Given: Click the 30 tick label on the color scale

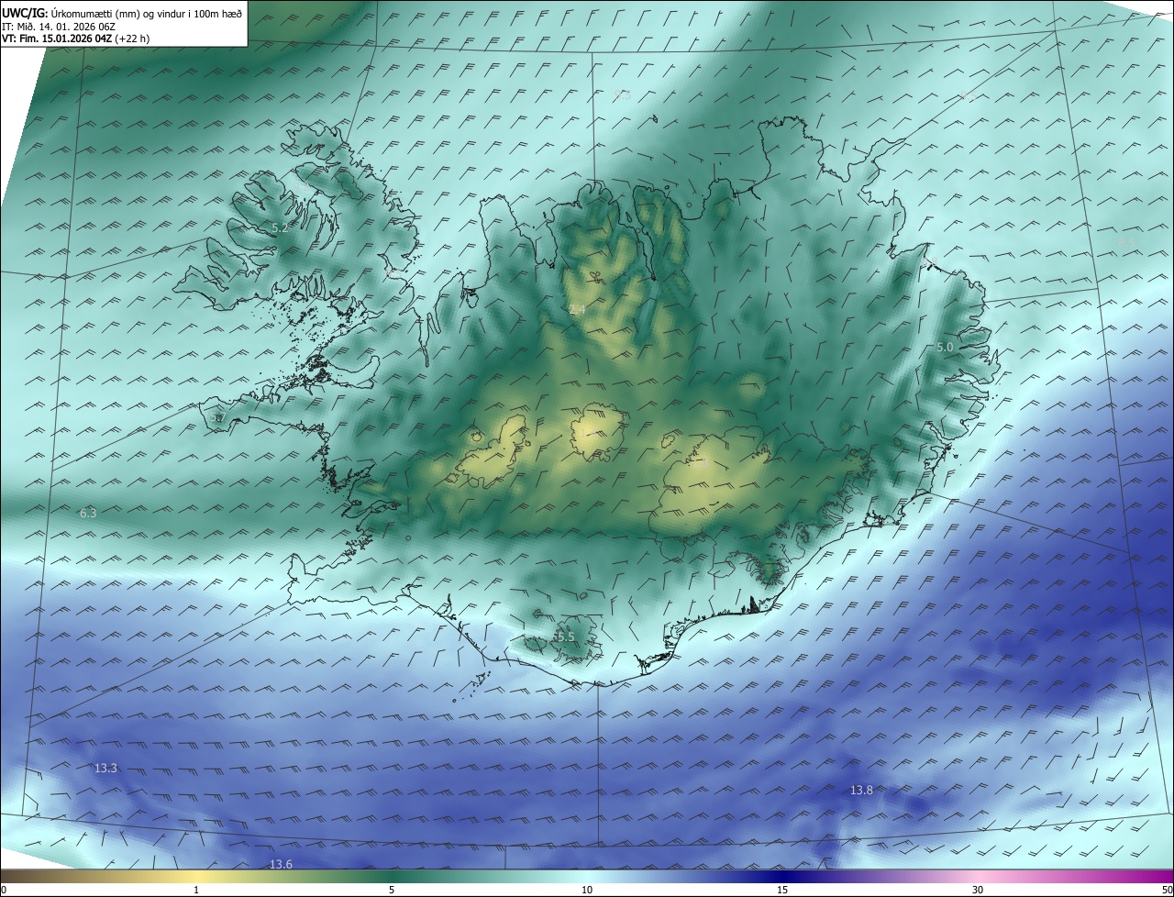Looking at the screenshot, I should pos(978,890).
